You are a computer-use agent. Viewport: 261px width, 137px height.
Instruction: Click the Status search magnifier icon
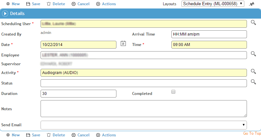tap(253, 82)
